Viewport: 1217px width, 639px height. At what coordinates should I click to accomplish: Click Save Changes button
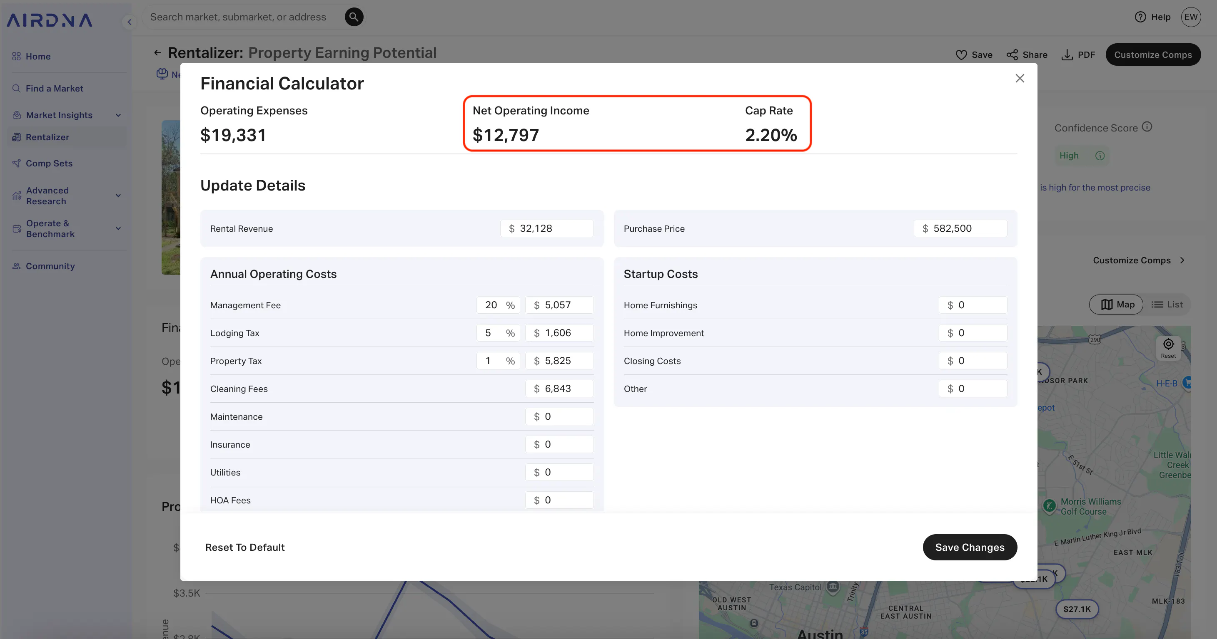coord(970,547)
